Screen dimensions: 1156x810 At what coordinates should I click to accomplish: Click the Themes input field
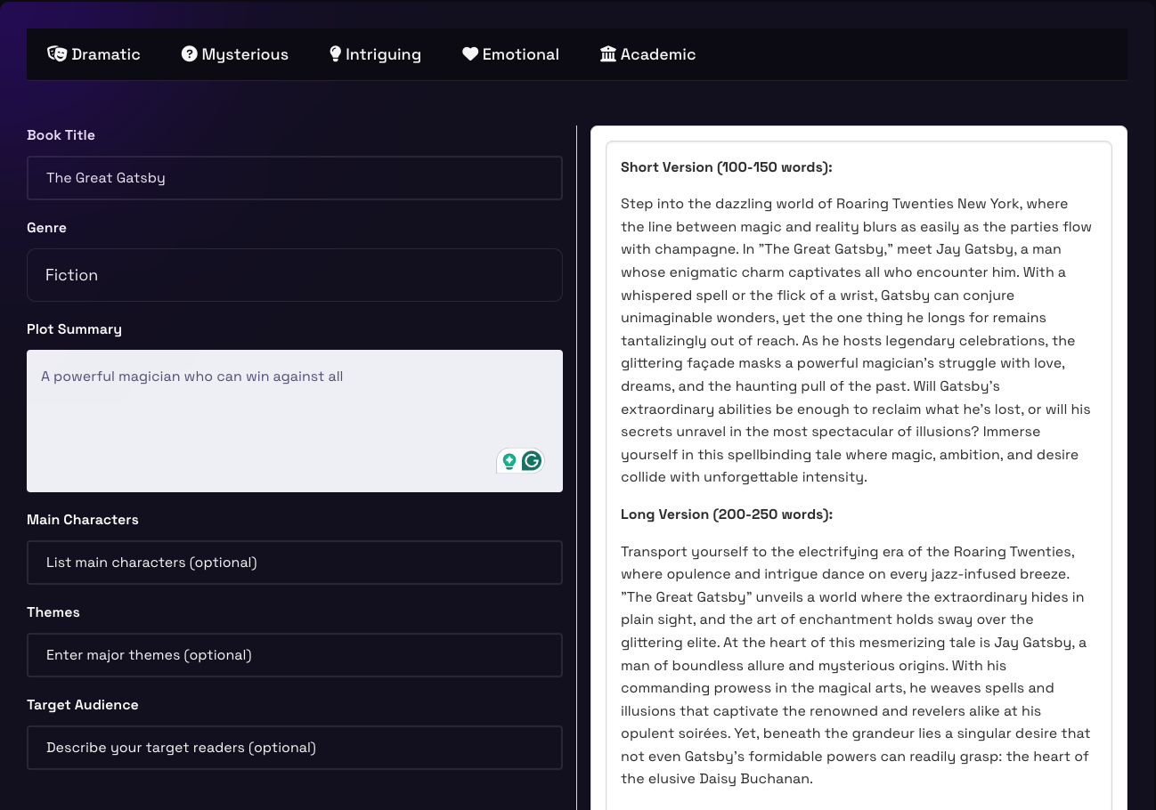(x=294, y=655)
